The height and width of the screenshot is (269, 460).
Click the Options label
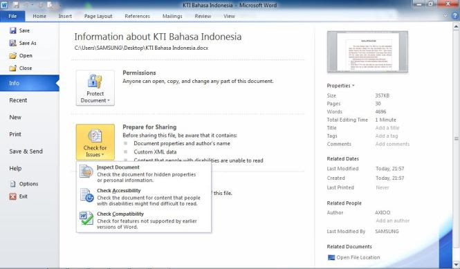[x=29, y=184]
